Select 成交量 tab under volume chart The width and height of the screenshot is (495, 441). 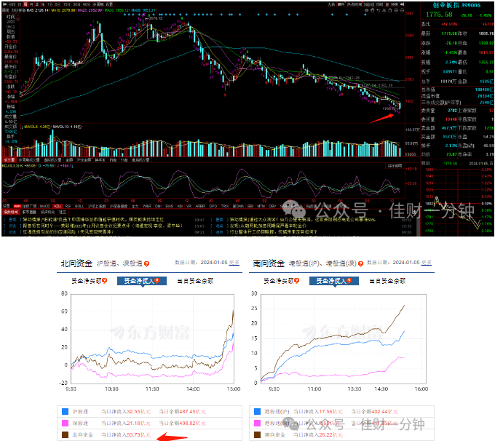click(9, 159)
